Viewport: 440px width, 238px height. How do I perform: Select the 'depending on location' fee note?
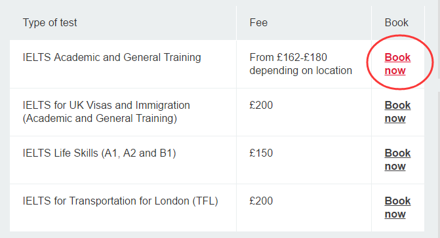tap(300, 70)
